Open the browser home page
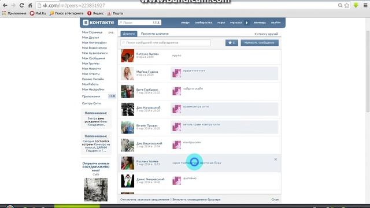Screen dimensions: 370x208 click(30, 5)
